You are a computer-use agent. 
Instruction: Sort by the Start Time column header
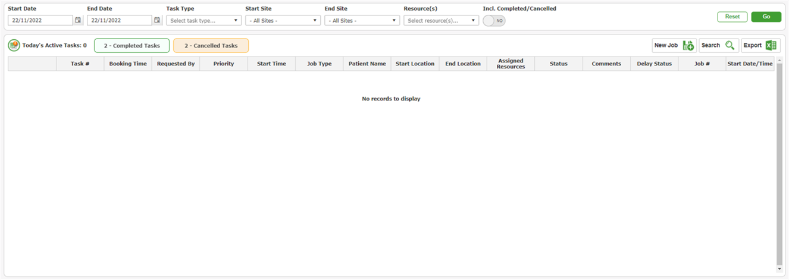271,64
